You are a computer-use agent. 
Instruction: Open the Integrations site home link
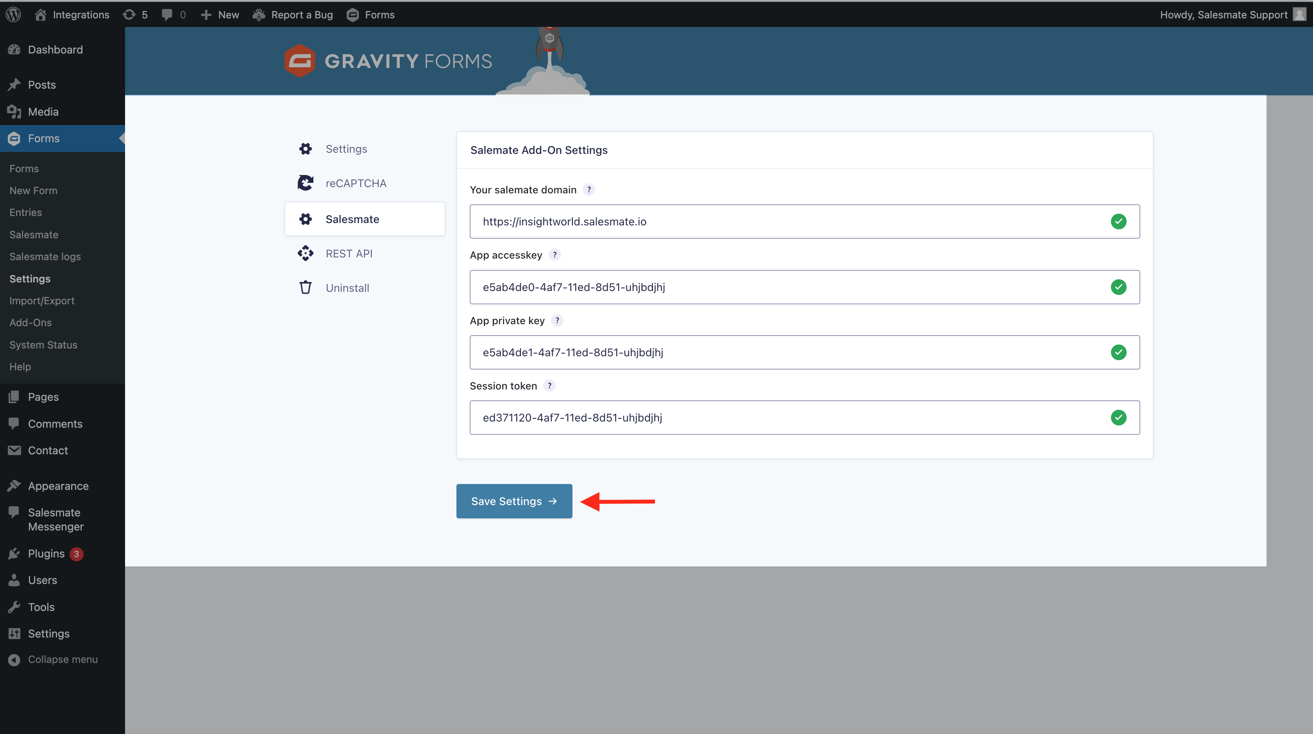pos(72,14)
